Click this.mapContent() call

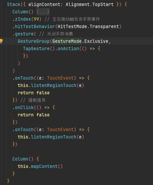[40, 166]
